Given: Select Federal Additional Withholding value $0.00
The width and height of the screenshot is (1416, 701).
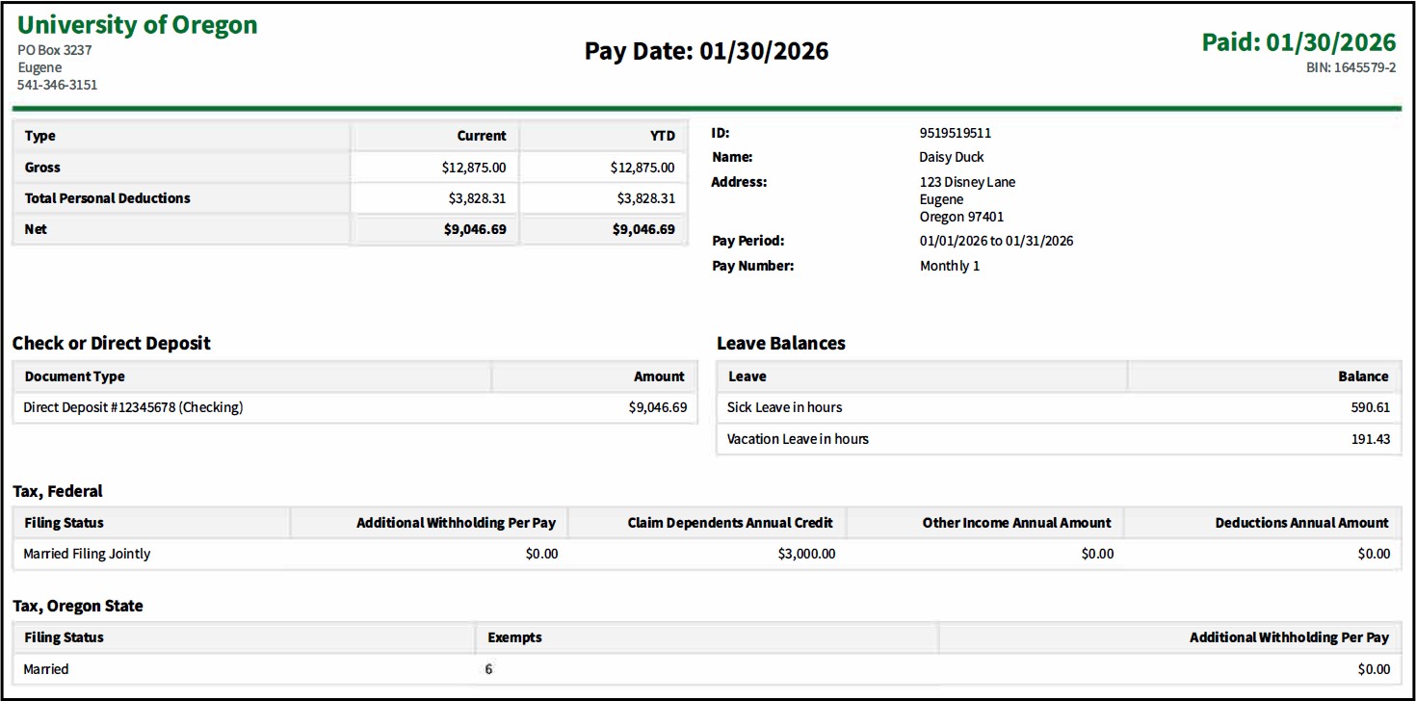Looking at the screenshot, I should click(x=542, y=554).
